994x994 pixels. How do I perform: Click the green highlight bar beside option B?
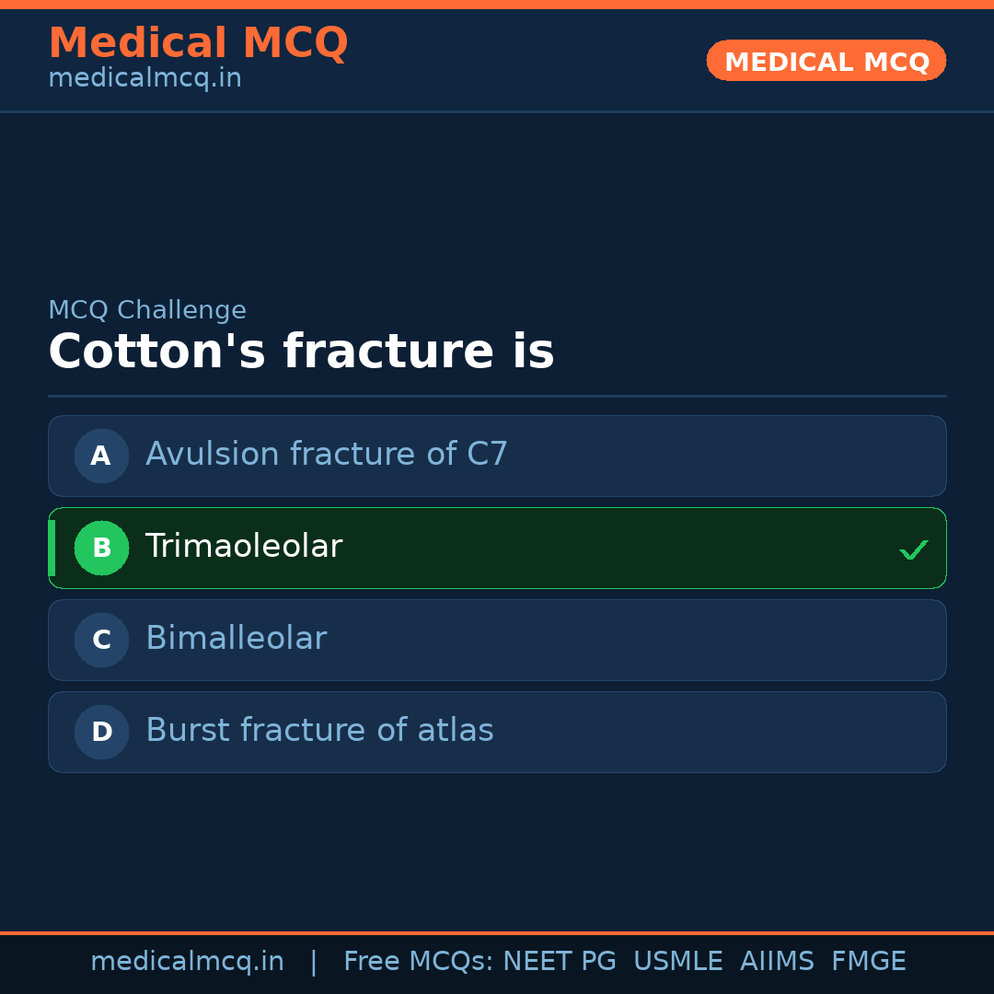pos(52,548)
